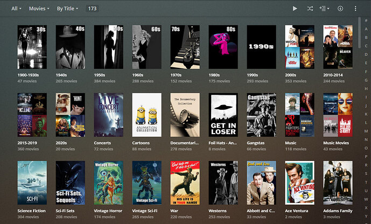The width and height of the screenshot is (371, 224).
Task: Click the "Science Fiction" title text
Action: 31,211
